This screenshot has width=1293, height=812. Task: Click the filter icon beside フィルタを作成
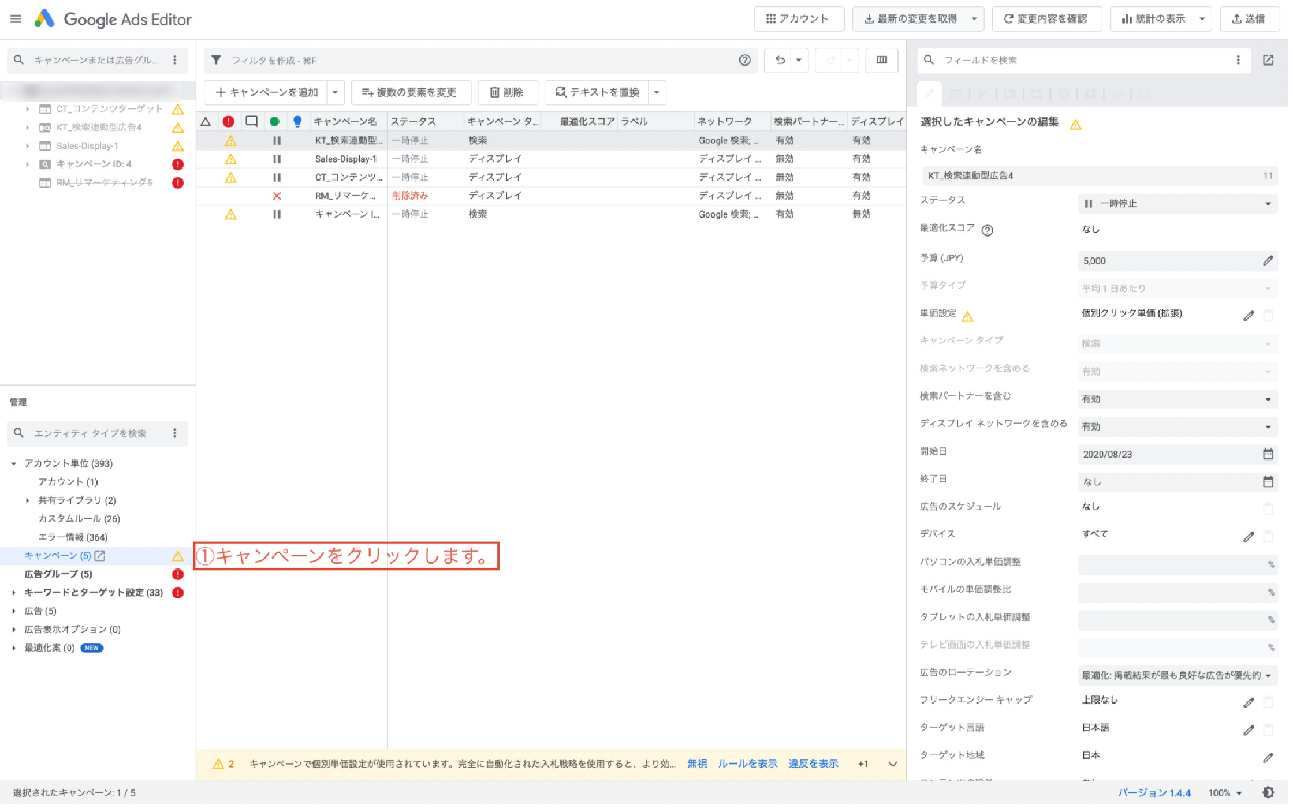coord(217,60)
